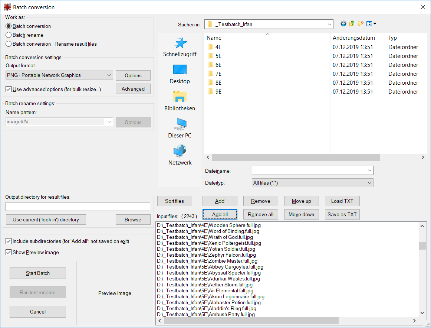This screenshot has width=431, height=328.
Task: Disable Include subdirectories checkbox
Action: click(x=9, y=241)
